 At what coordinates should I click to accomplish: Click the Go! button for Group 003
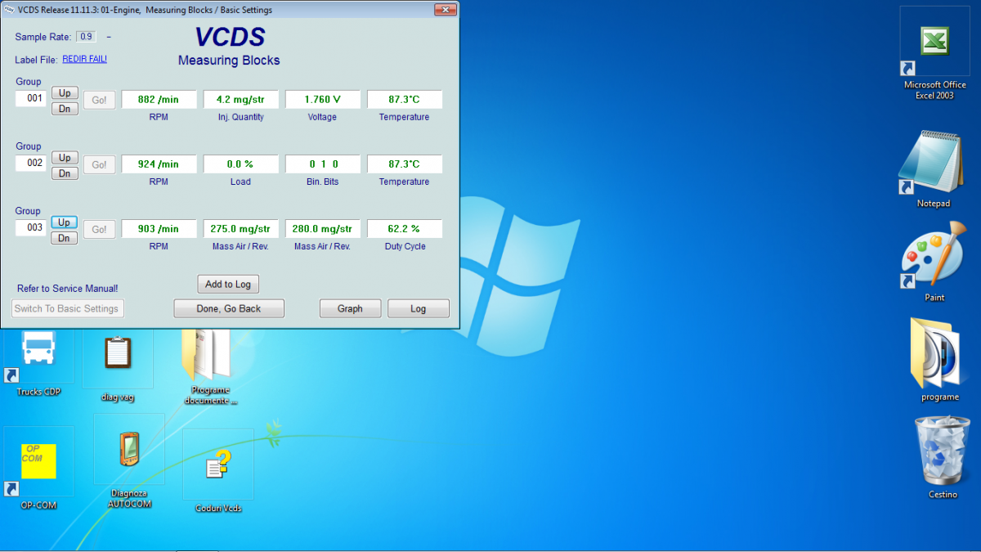tap(99, 230)
